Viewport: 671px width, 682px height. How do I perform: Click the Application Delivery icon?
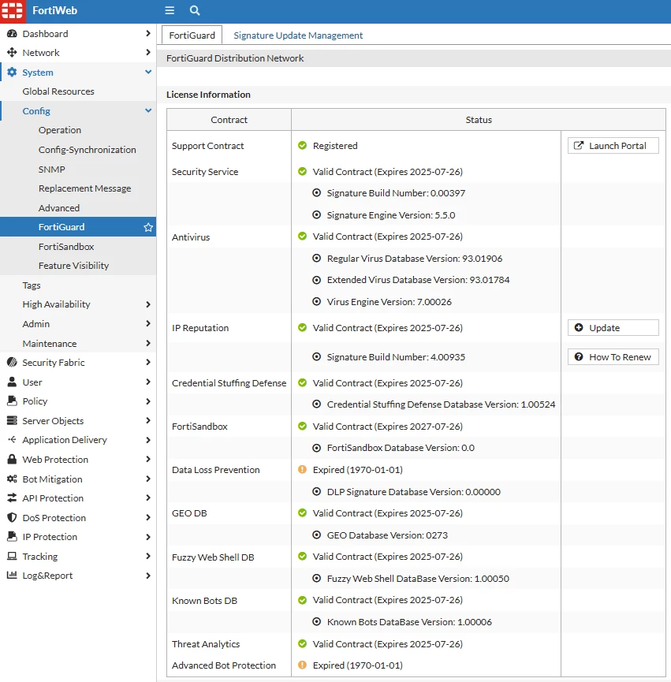(12, 440)
